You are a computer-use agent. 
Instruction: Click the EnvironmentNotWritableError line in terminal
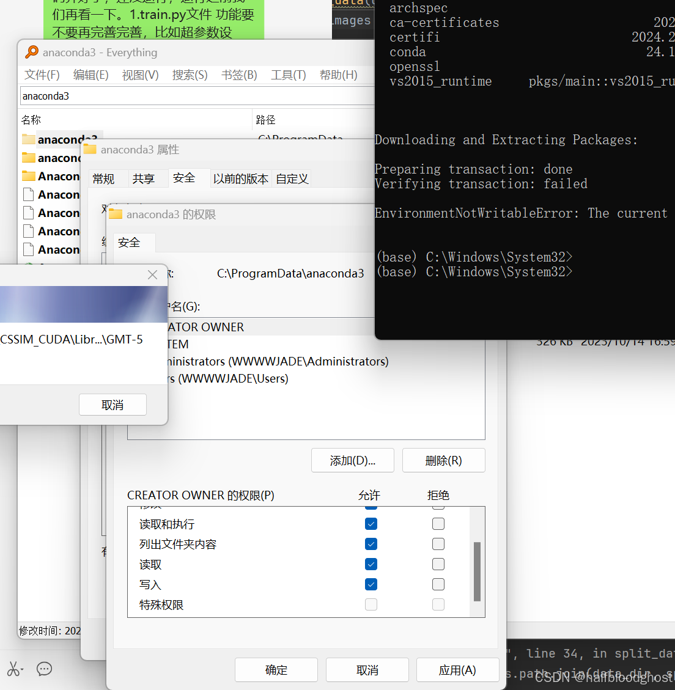522,213
